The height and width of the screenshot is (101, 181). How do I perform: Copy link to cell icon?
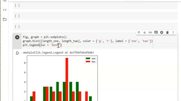(x=150, y=33)
